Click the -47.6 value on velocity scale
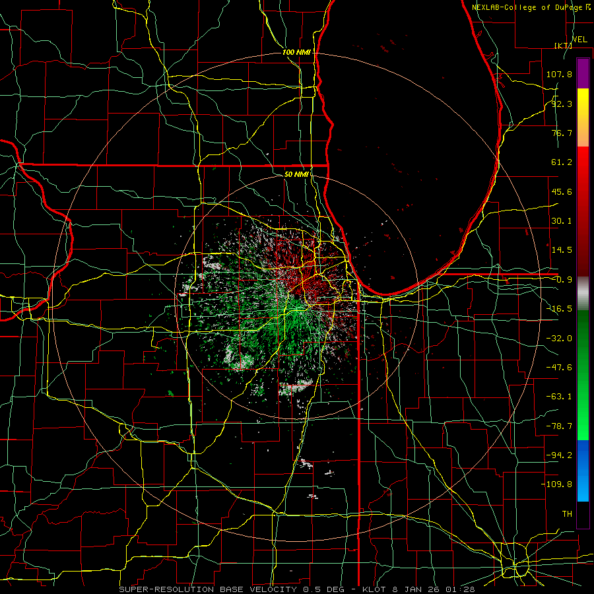 point(559,368)
